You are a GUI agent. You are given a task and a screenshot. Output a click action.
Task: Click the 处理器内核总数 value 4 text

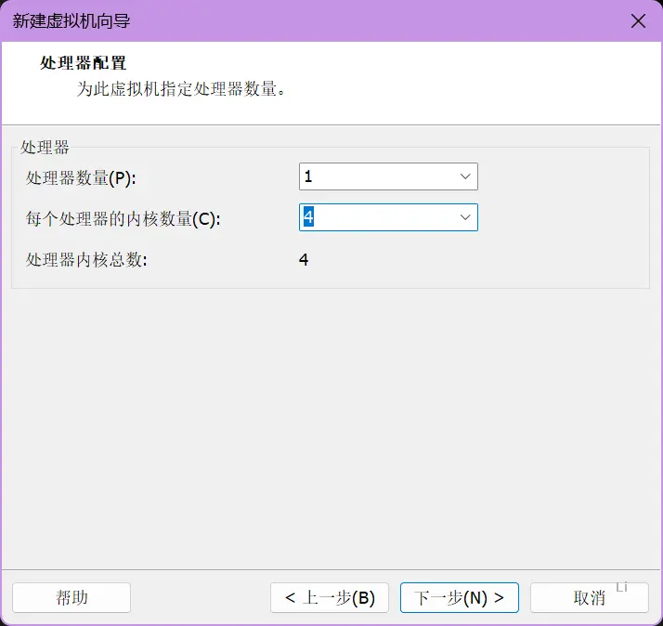pyautogui.click(x=304, y=259)
